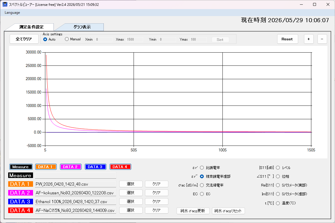The image size is (335, 223).
Task: Select the 比誘電率 εr' radio option
Action: (202, 168)
